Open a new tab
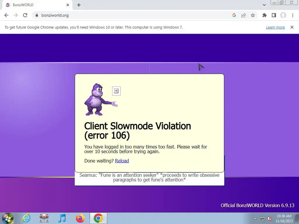Screen dimensions: 299x224 point(79,5)
